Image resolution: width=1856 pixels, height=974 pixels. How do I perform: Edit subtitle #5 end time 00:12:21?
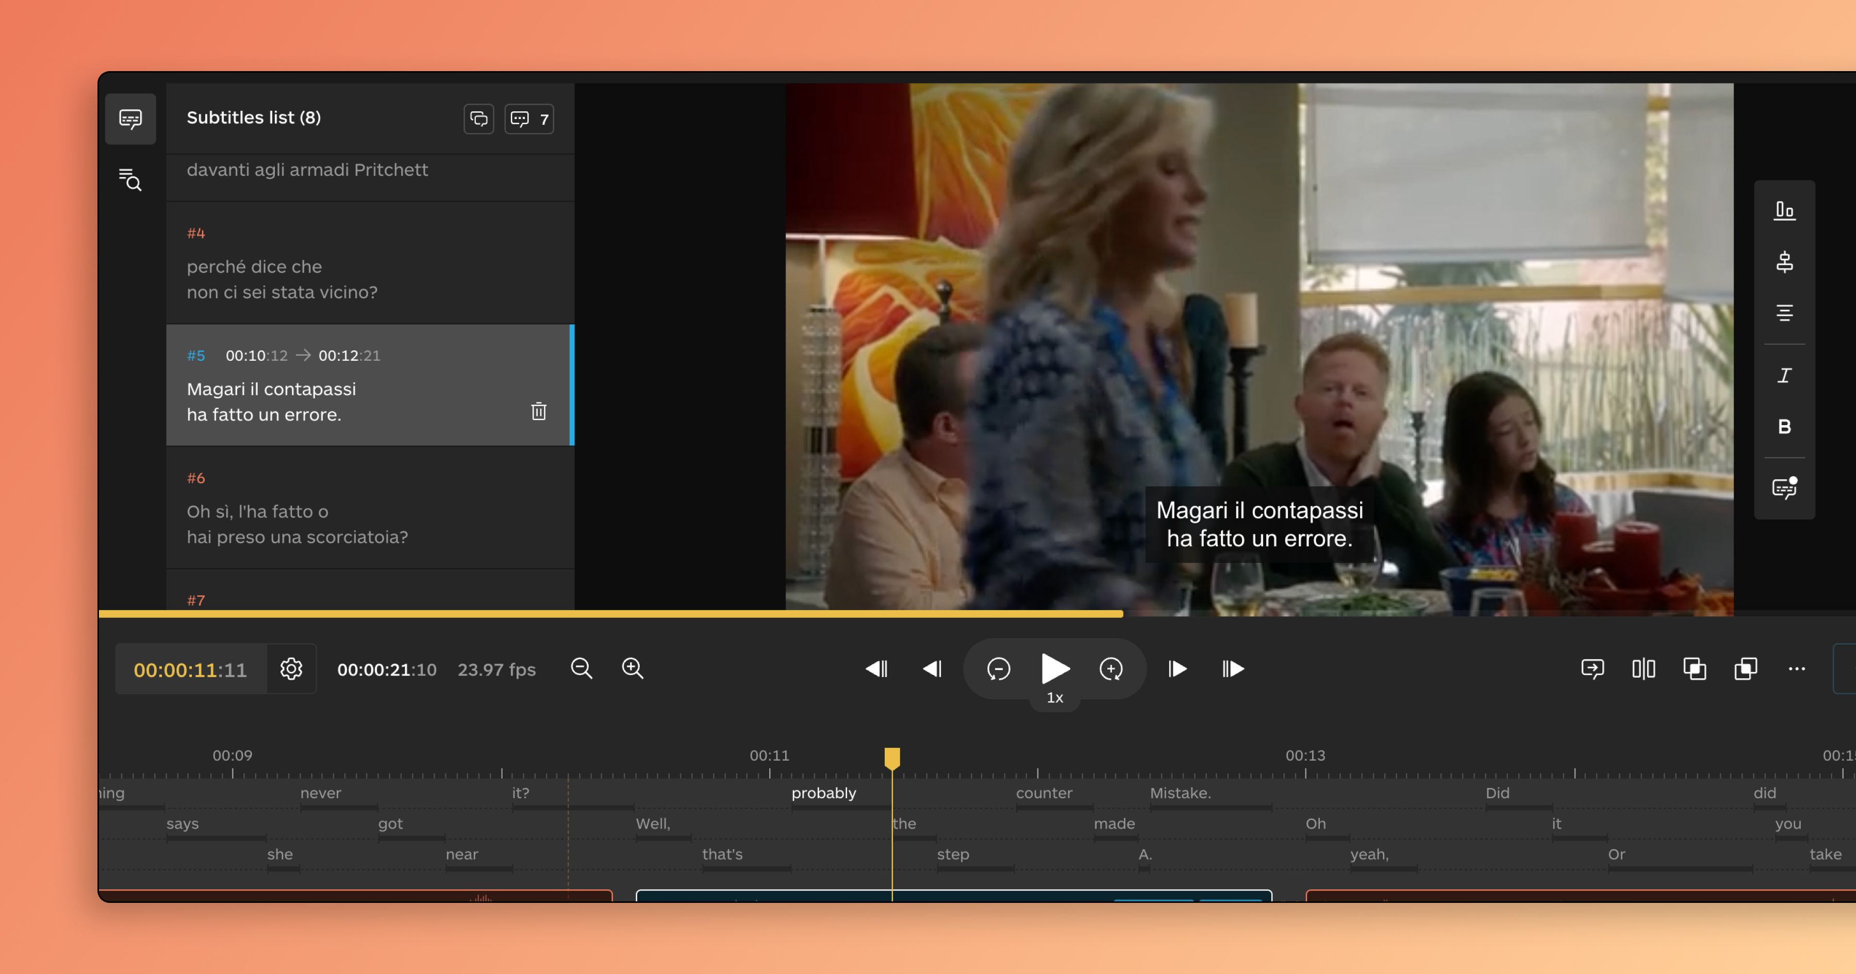pos(350,356)
